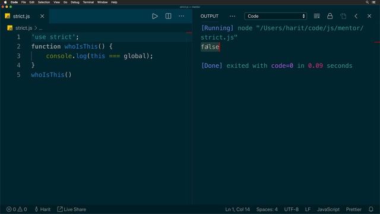Open Ln 1, Col 14 go-to-line
This screenshot has width=380, height=214.
point(237,209)
